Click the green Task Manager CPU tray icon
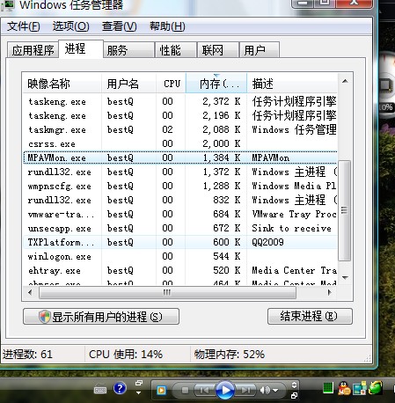Image resolution: width=395 pixels, height=403 pixels. (x=328, y=388)
